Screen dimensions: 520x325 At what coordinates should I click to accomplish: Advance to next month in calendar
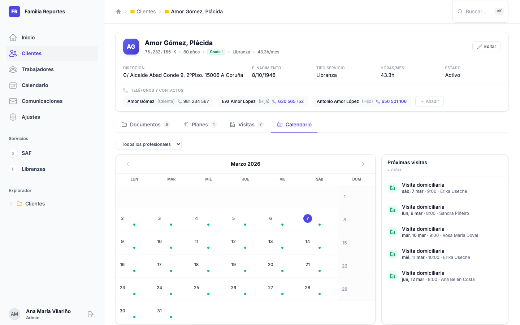coord(363,164)
